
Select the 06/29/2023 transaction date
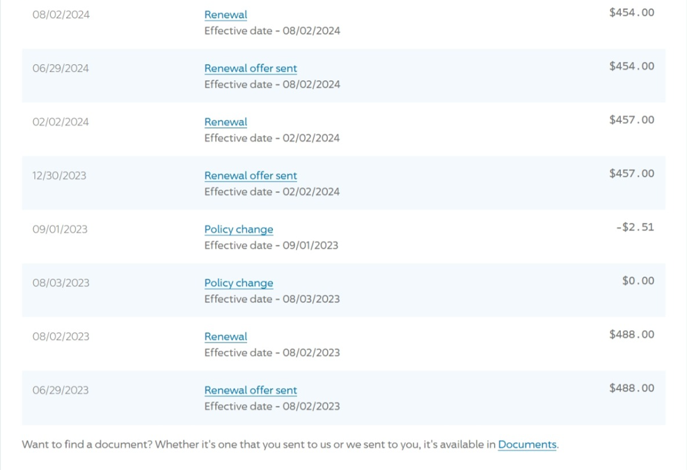coord(61,390)
